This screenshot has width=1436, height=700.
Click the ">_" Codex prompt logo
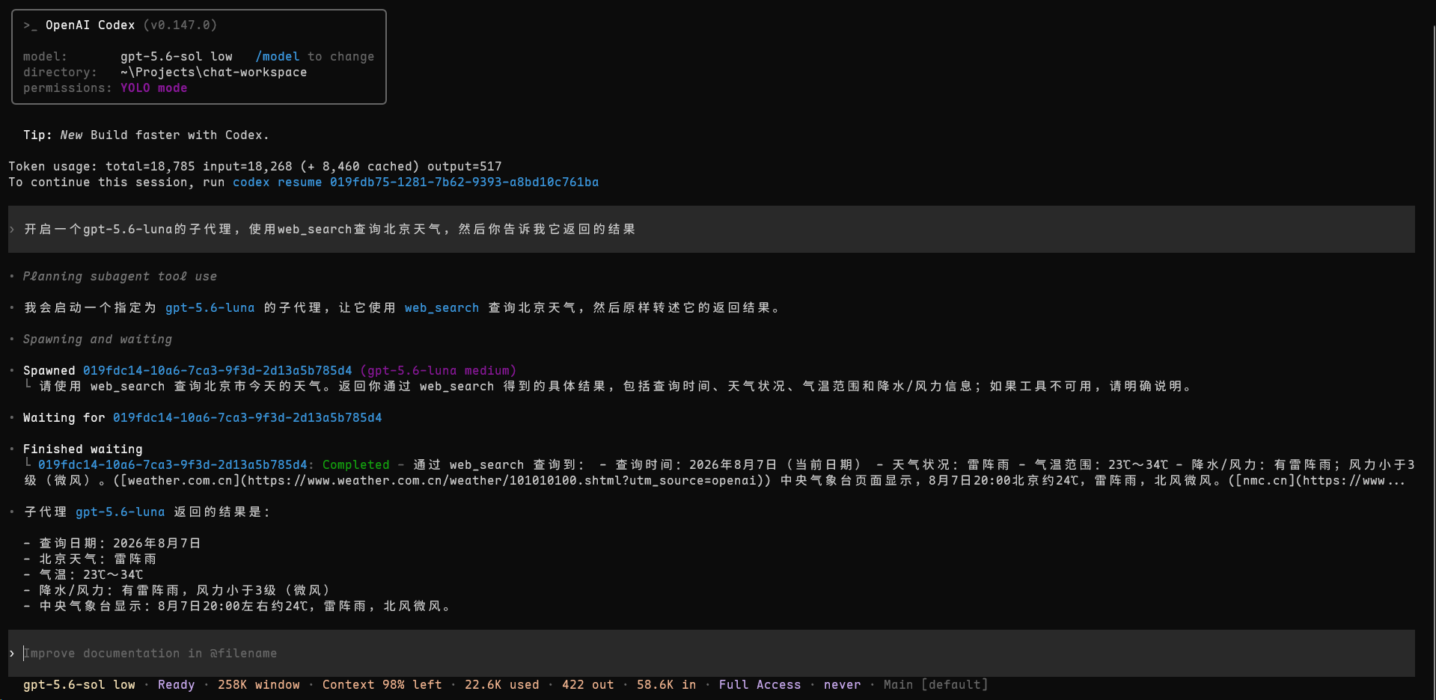tap(31, 25)
